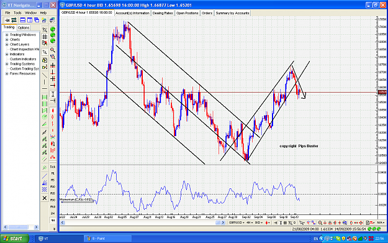Select the vertical line drawing tool

click(x=45, y=82)
